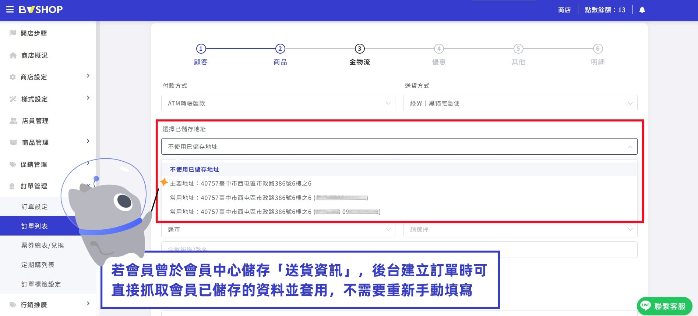The image size is (698, 316).
Task: Click the BVSHOP logo
Action: point(41,10)
